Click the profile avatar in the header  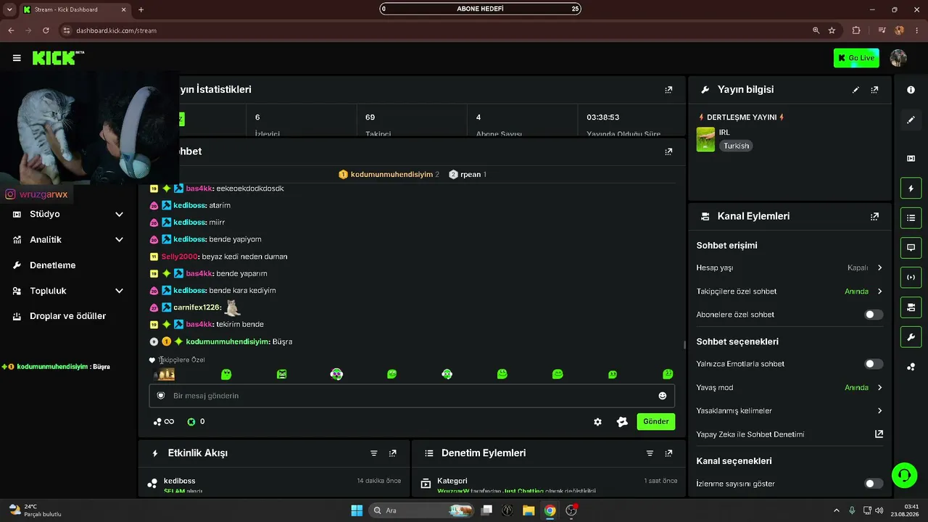[898, 58]
